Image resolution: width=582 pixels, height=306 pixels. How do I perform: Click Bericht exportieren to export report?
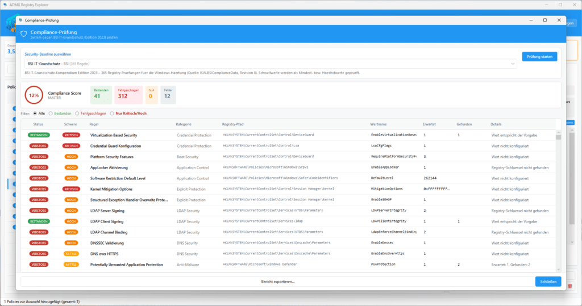click(277, 282)
